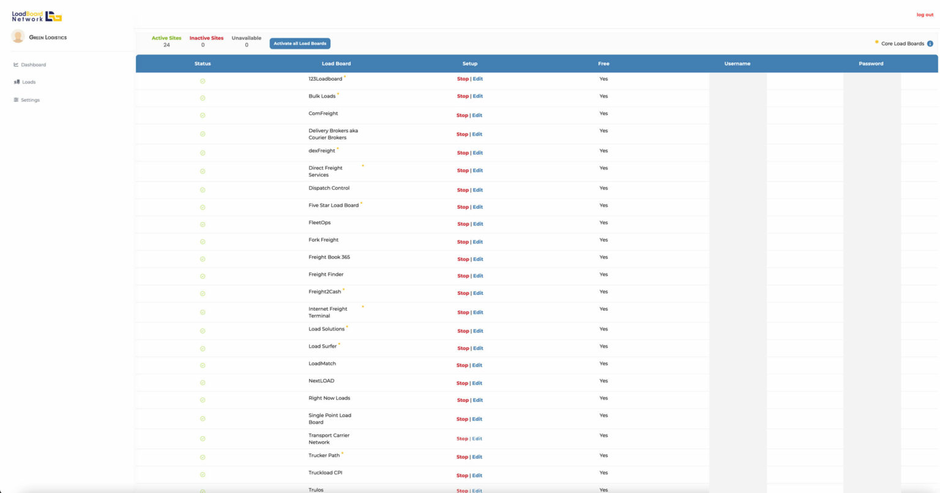The image size is (940, 493).
Task: Open the Loads section
Action: [x=29, y=81]
